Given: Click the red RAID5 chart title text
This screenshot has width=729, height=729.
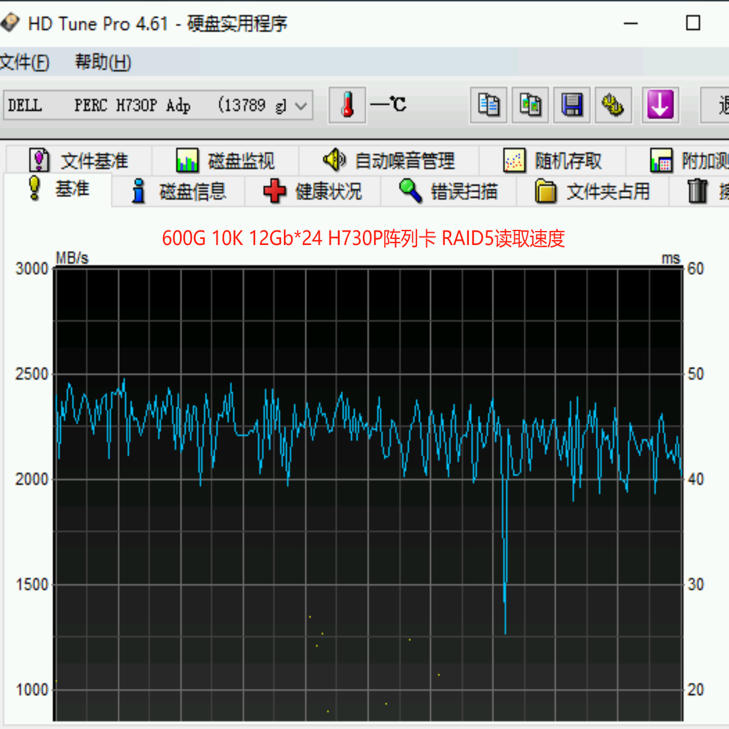Looking at the screenshot, I should coord(363,238).
